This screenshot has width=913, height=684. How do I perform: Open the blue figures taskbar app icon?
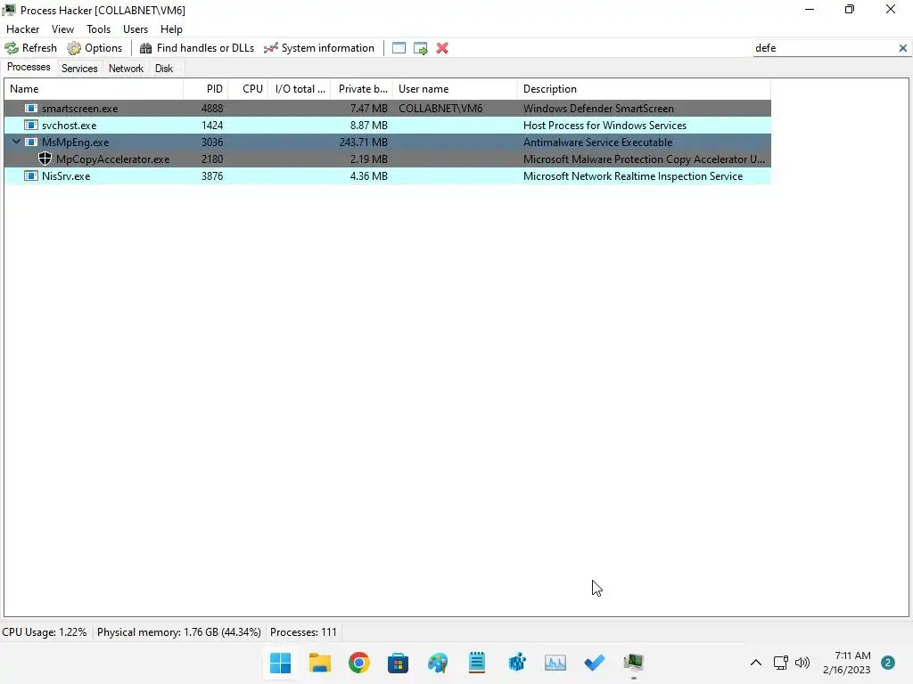(516, 663)
